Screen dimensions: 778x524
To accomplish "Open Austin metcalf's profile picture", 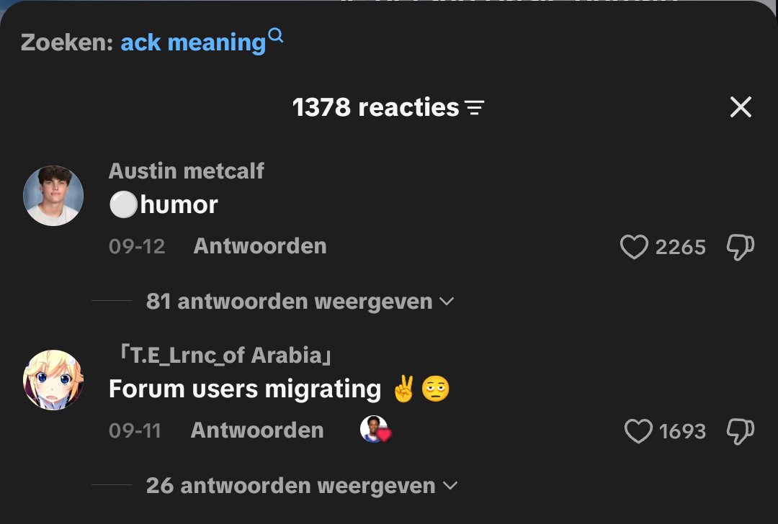I will [x=53, y=196].
